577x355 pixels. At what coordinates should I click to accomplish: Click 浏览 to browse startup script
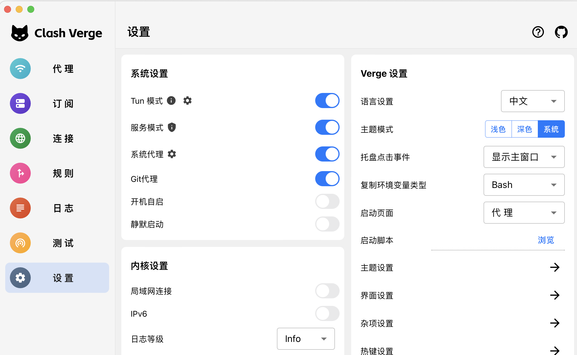tap(546, 240)
